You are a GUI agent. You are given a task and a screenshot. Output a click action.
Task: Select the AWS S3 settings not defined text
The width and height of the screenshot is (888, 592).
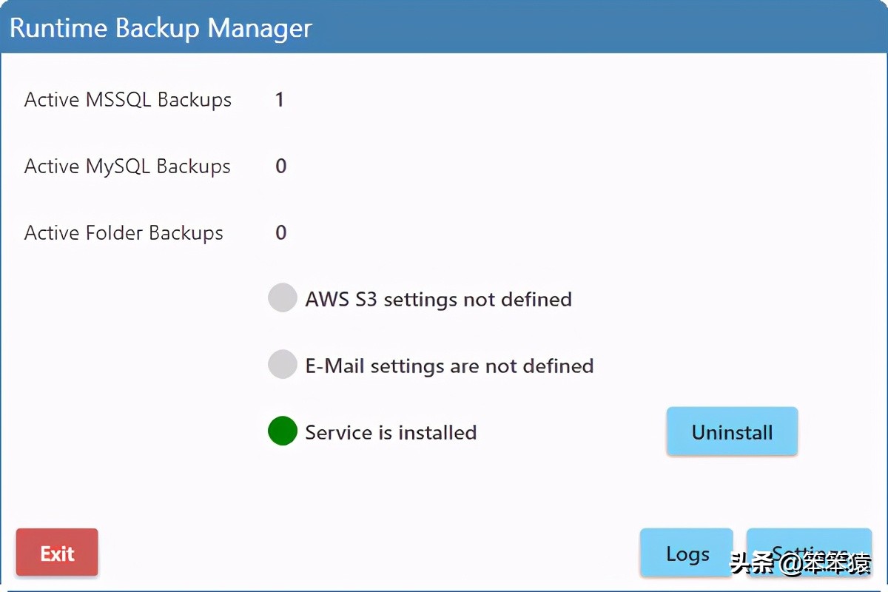[x=438, y=299]
